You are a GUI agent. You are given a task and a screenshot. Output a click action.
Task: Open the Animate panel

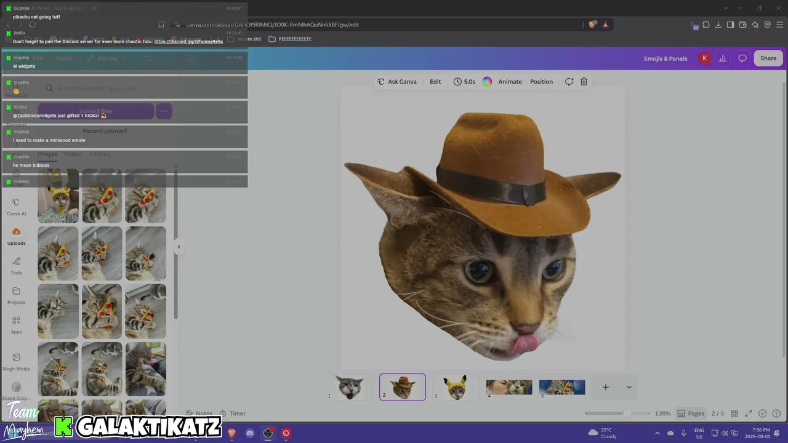click(x=510, y=81)
